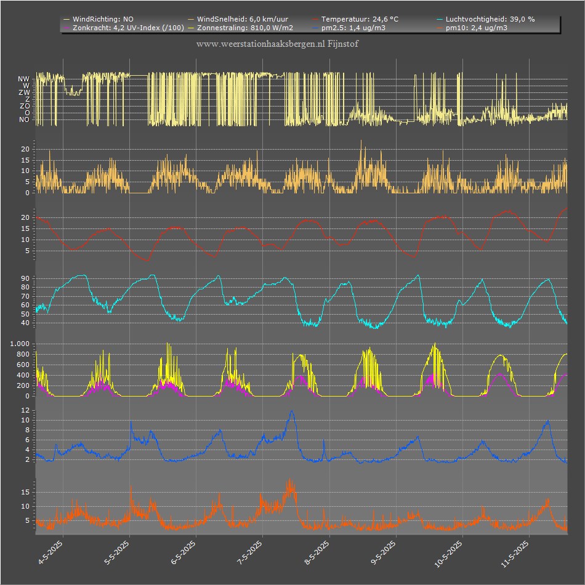Image resolution: width=585 pixels, height=585 pixels.
Task: Click the 50 humidity axis label
Action: click(x=25, y=314)
